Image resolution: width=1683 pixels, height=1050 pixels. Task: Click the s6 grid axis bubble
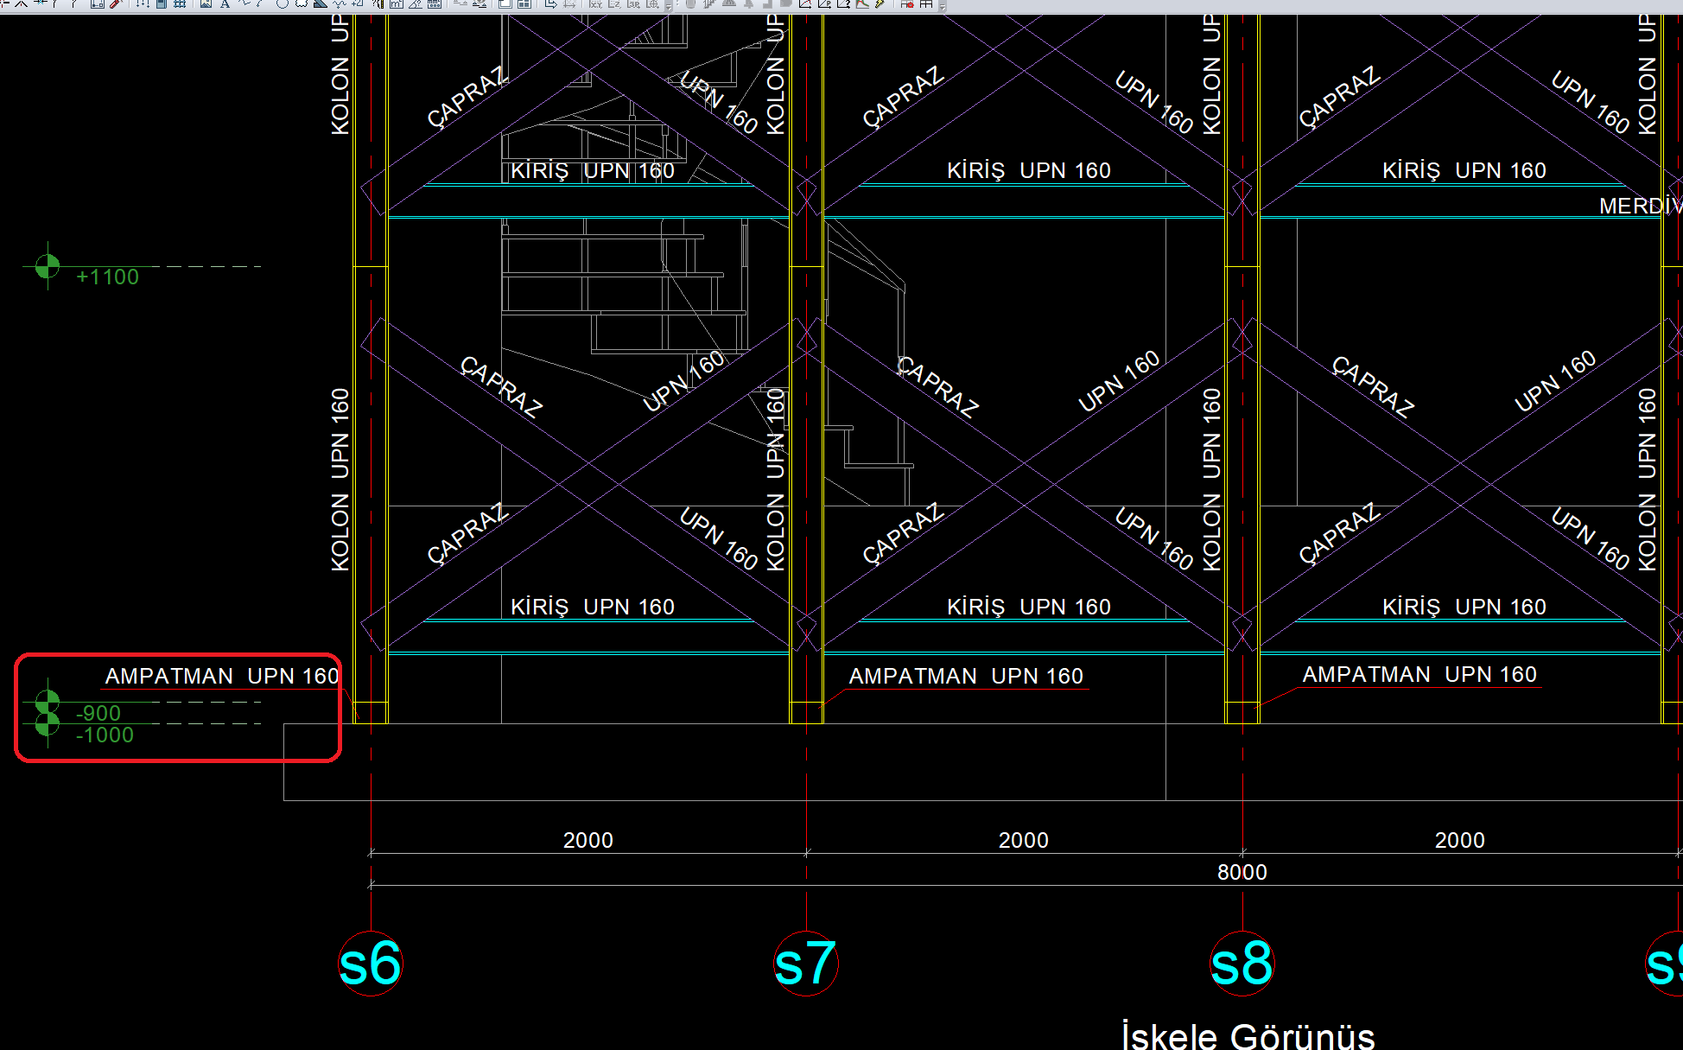click(371, 964)
